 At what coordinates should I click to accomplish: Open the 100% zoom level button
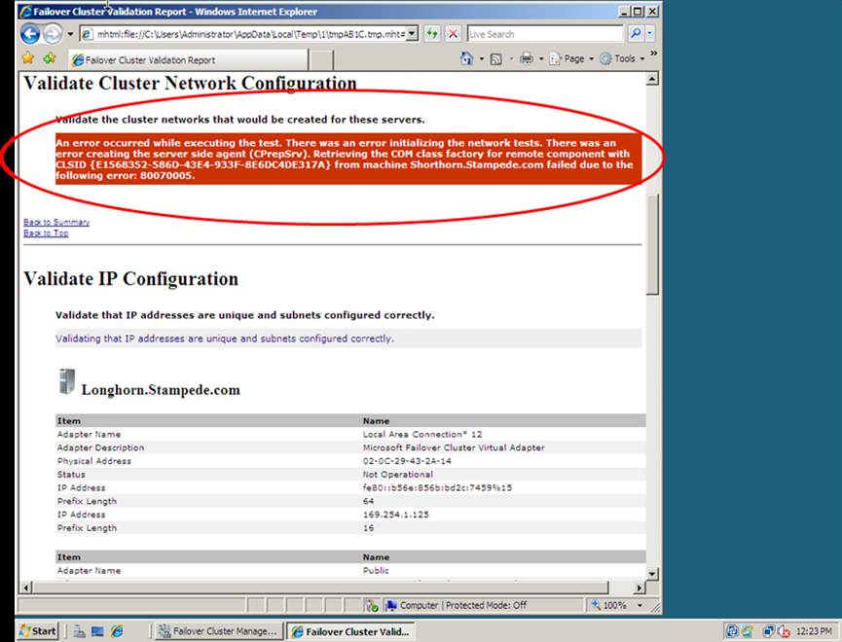tap(610, 605)
